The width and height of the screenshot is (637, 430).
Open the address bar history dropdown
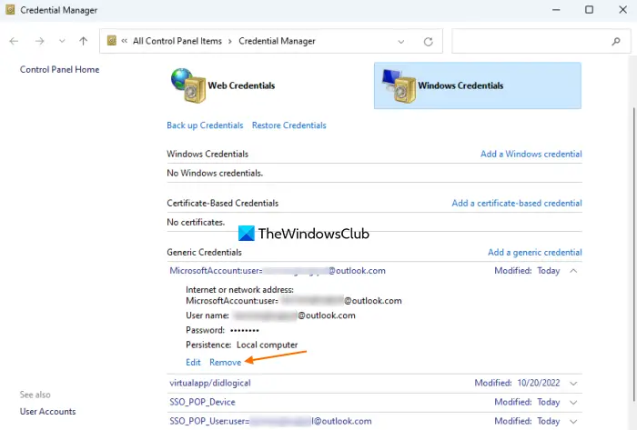coord(401,42)
